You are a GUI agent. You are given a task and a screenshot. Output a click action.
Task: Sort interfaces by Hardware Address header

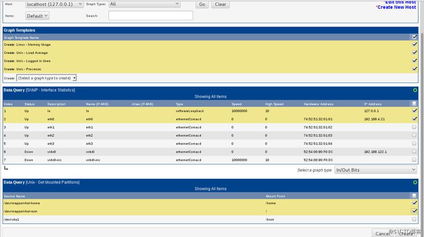tap(319, 104)
